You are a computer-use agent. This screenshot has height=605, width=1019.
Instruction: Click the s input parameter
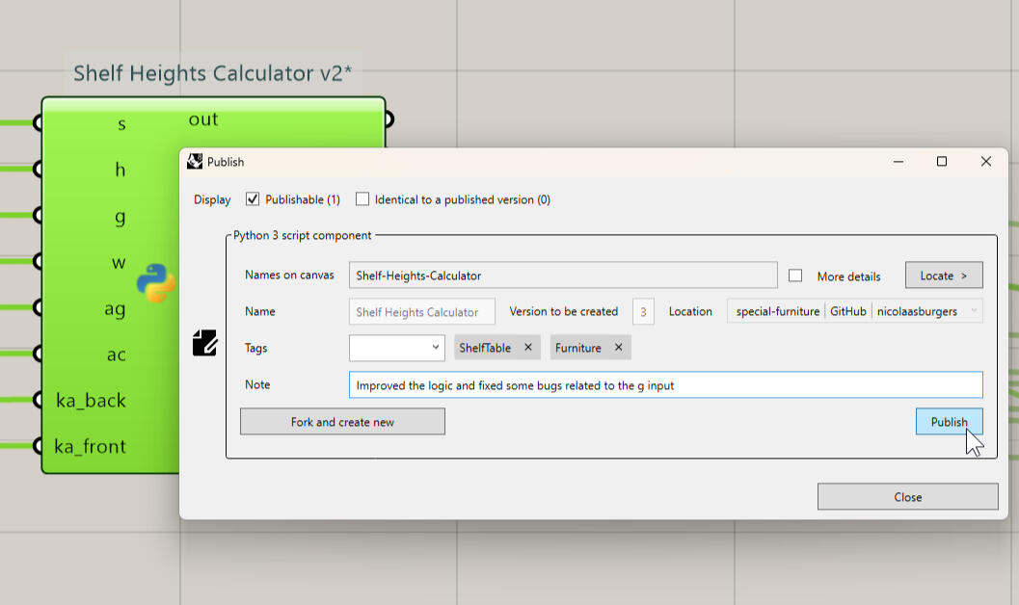coord(121,124)
